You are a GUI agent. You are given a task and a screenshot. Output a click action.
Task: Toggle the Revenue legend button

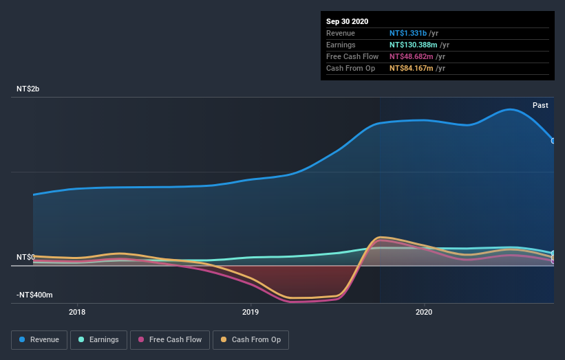(x=39, y=340)
